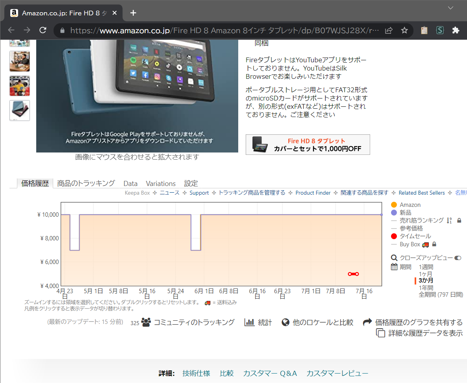467x383 pixels.
Task: Click the magnifier icon beside クローズアップビュー
Action: tap(394, 258)
